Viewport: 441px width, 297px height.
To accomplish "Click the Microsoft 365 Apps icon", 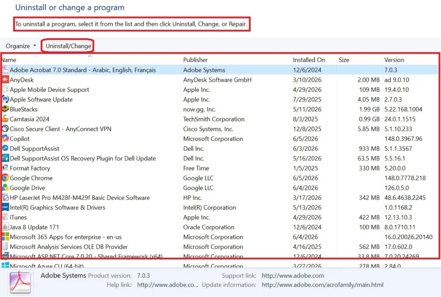I will 5,237.
